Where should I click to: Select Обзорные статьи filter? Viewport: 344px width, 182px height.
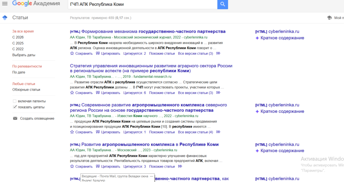coord(26,90)
